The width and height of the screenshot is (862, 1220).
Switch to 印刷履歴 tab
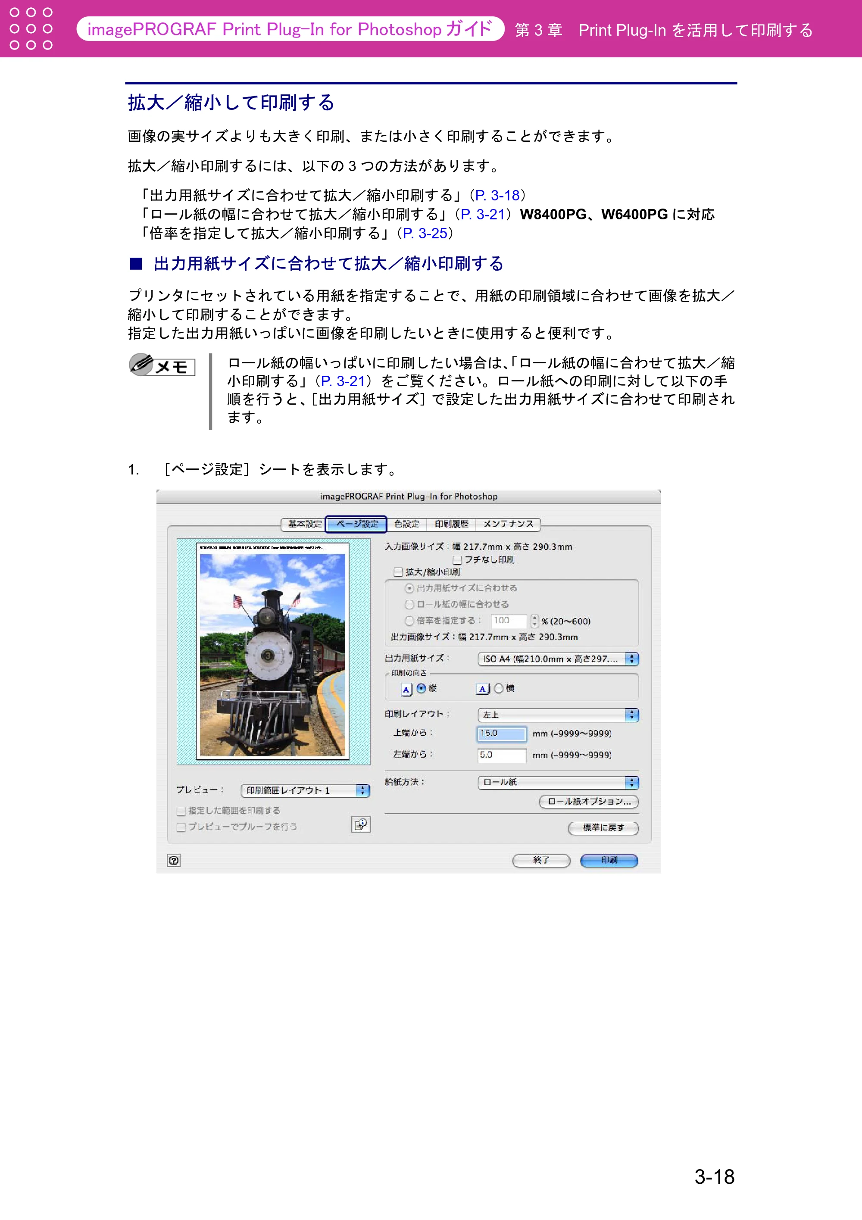(x=451, y=524)
